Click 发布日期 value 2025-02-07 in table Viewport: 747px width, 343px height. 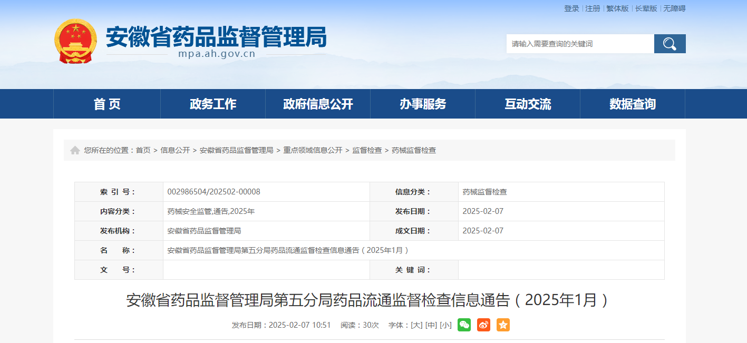click(x=483, y=211)
